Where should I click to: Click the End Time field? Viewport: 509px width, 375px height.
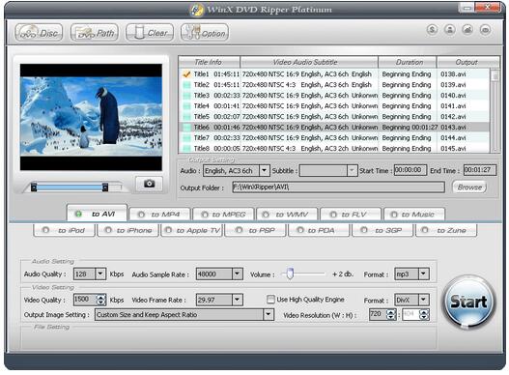480,170
